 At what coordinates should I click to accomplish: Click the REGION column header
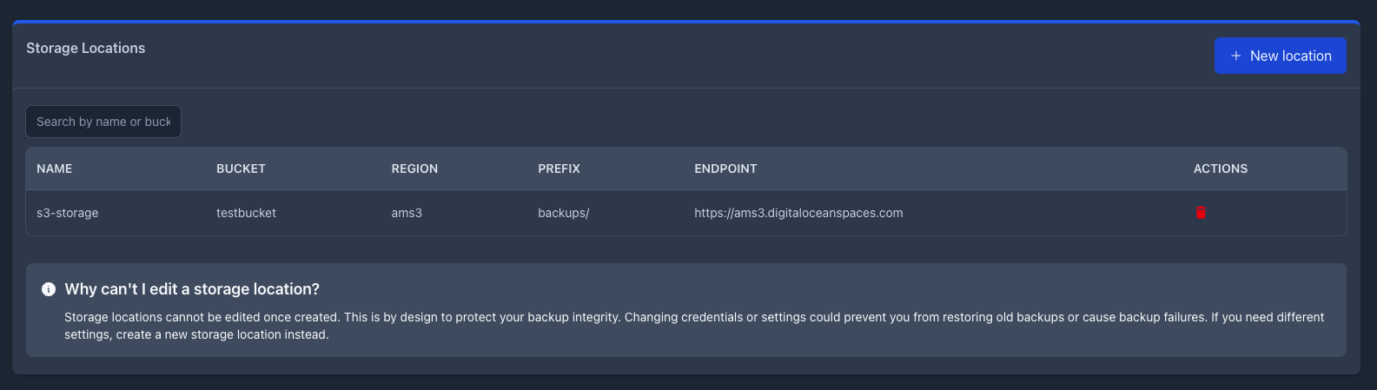point(414,169)
